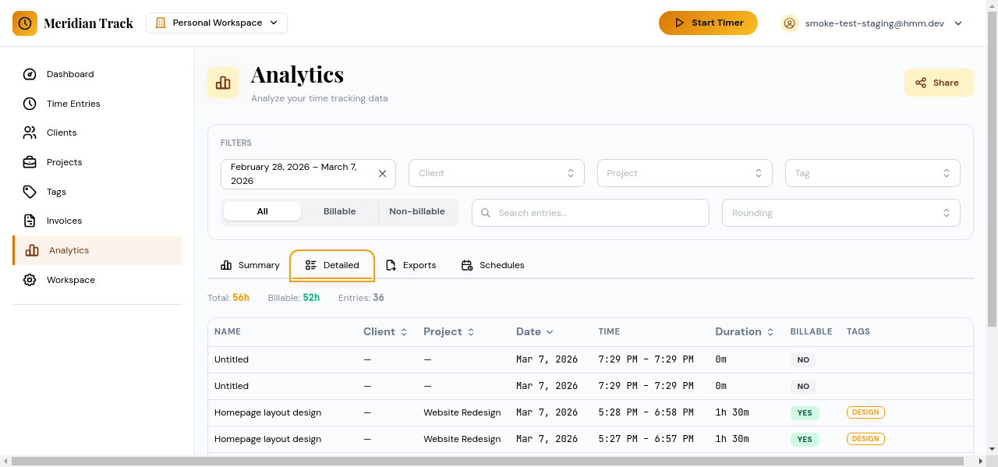Image resolution: width=998 pixels, height=467 pixels.
Task: Click the Workspace gear icon
Action: tap(29, 279)
